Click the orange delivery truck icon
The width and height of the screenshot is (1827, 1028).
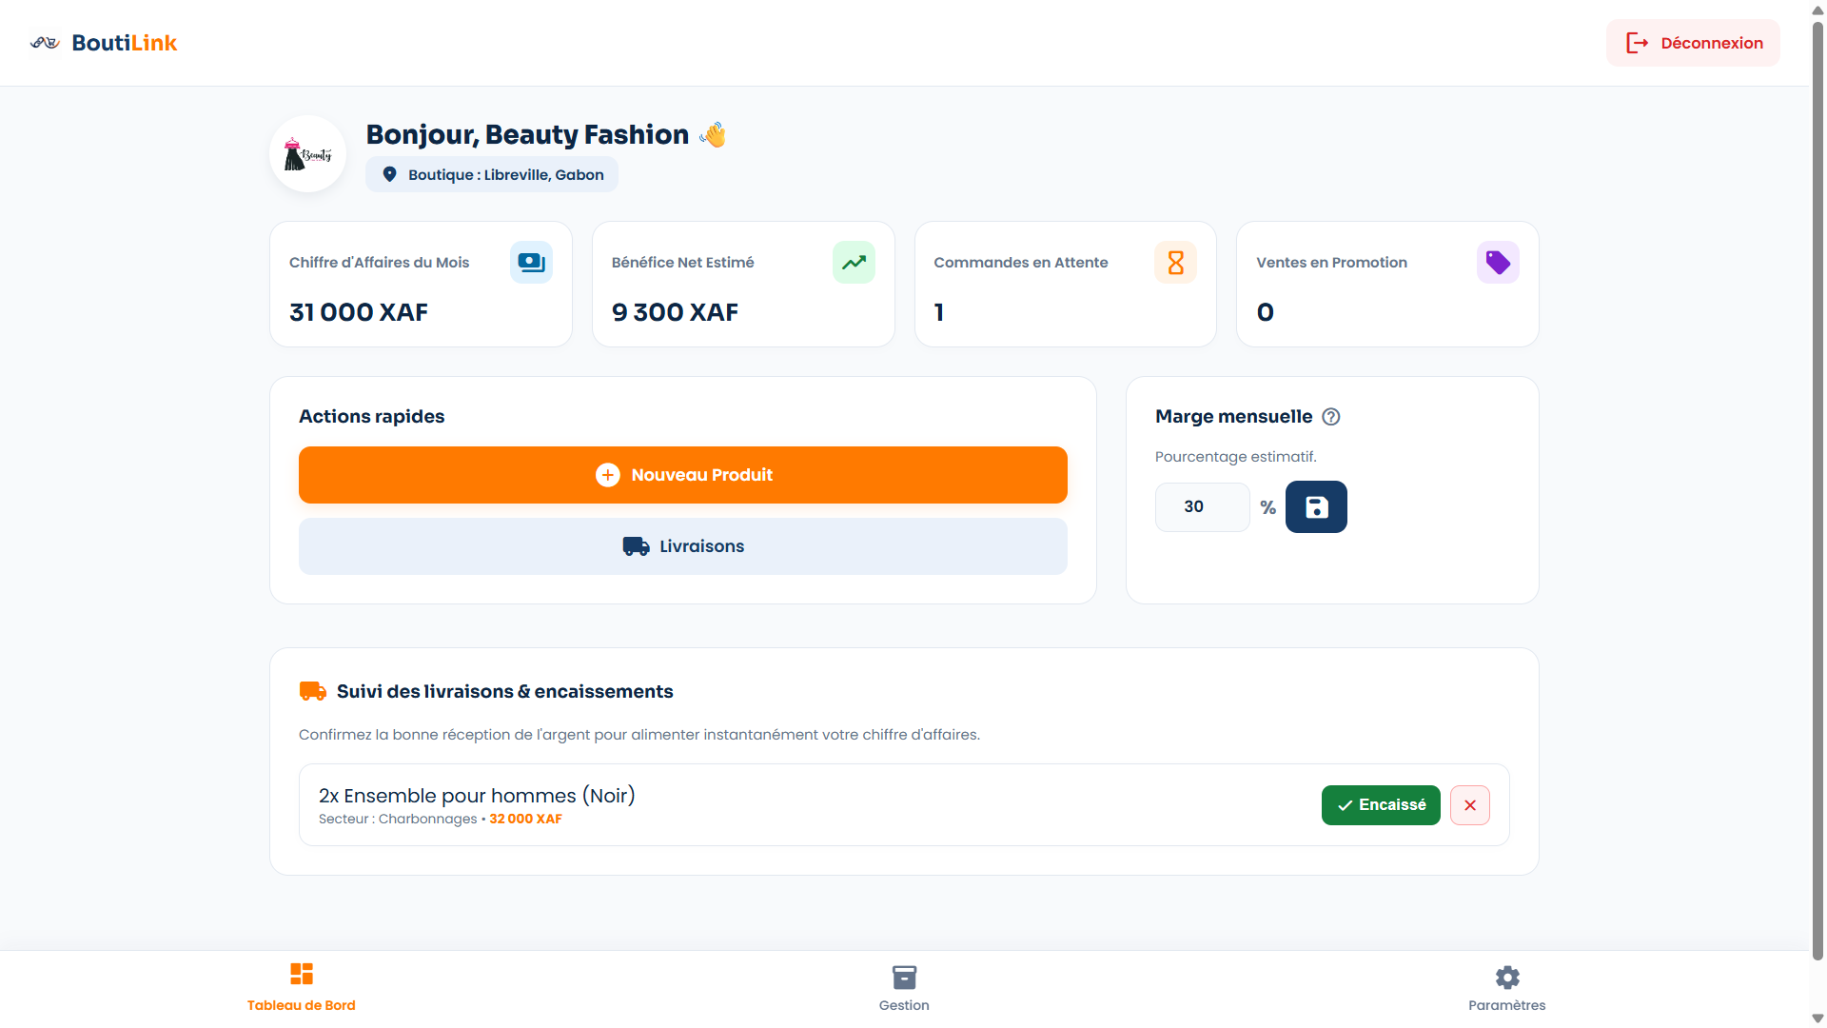(x=312, y=691)
